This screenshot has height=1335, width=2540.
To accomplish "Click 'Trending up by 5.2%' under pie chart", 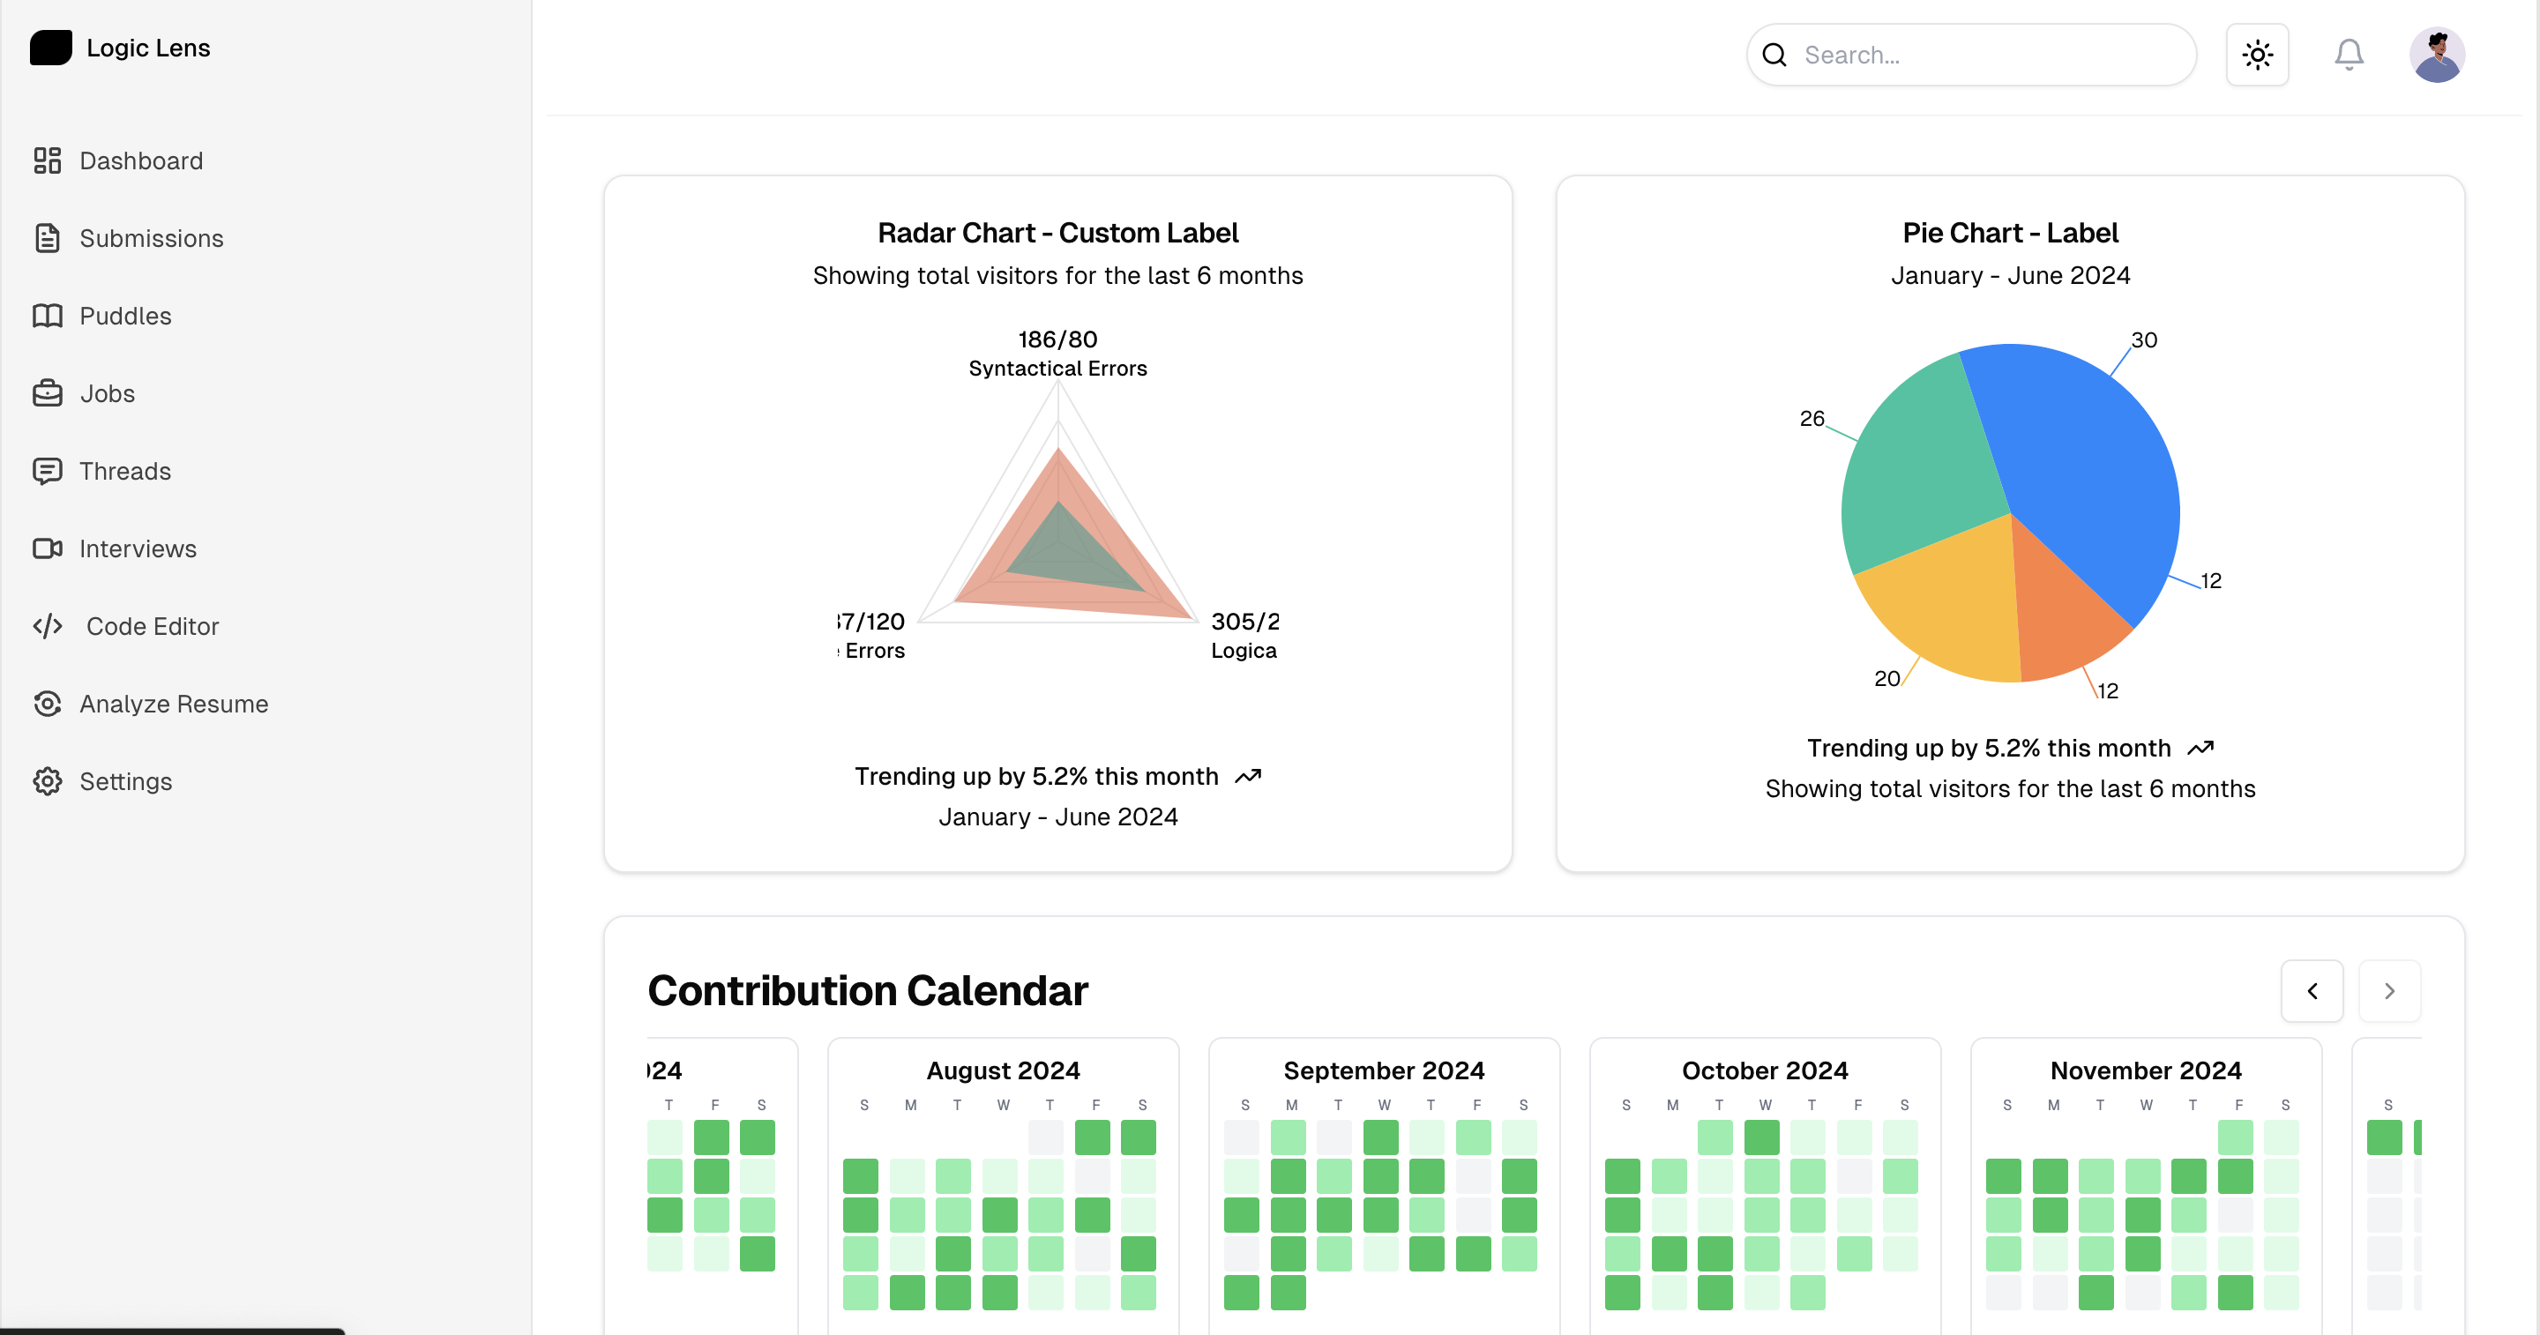I will click(x=1989, y=749).
